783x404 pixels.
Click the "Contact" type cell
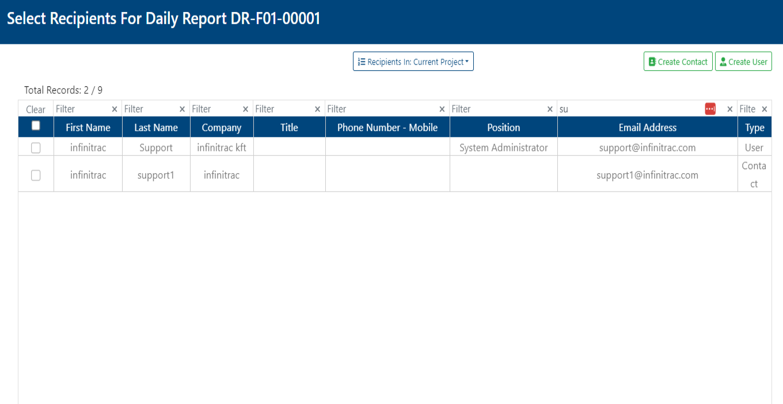click(754, 175)
